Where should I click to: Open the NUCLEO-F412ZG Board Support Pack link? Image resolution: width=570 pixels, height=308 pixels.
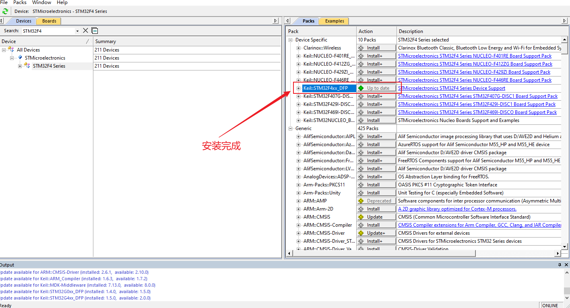pyautogui.click(x=475, y=64)
